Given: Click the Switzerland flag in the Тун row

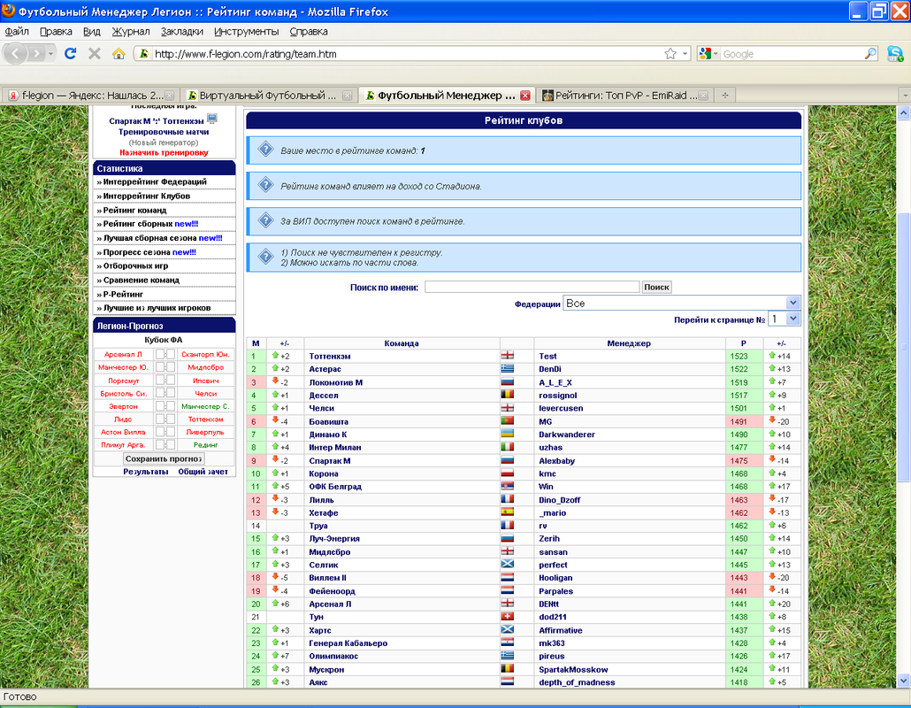Looking at the screenshot, I should click(507, 616).
